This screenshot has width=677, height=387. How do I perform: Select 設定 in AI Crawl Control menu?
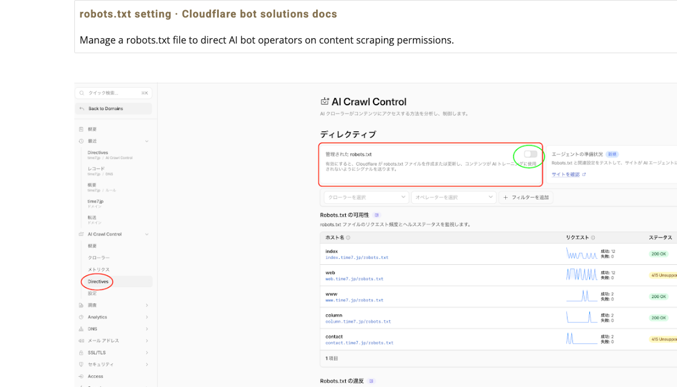(92, 293)
